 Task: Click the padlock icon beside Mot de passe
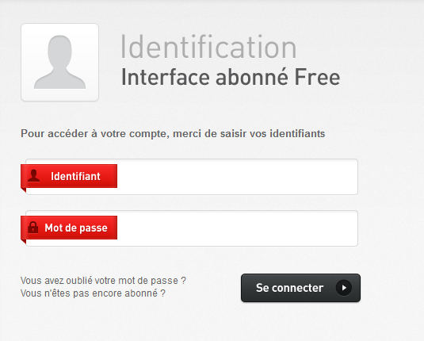tap(33, 228)
